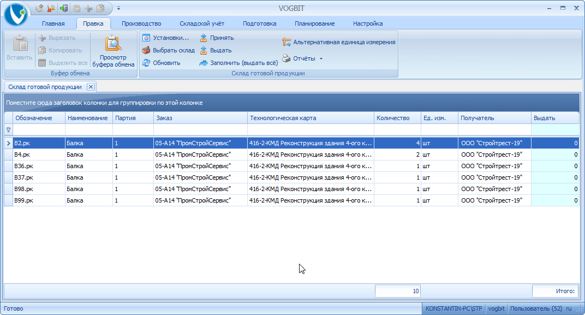Click the Выдать cell in the B36.рк row

[555, 166]
